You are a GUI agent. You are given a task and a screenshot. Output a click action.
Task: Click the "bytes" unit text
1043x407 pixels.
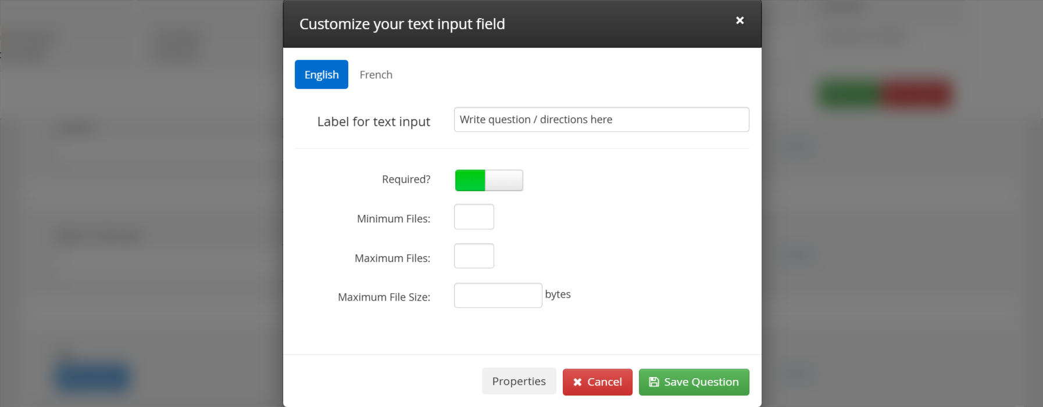pos(558,294)
